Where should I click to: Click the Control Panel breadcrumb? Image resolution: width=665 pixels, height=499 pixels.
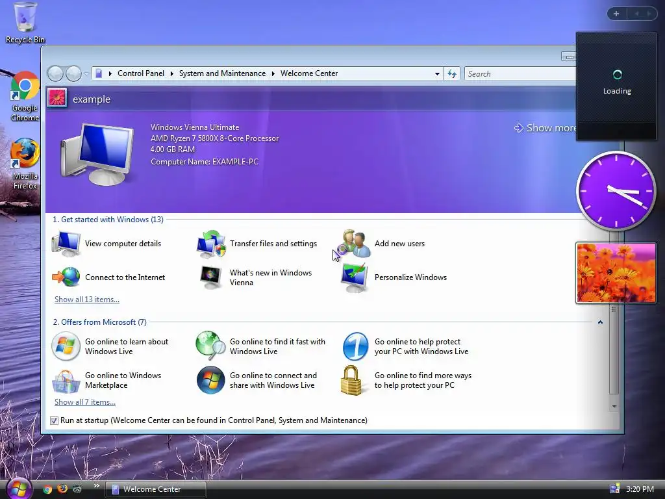[141, 73]
